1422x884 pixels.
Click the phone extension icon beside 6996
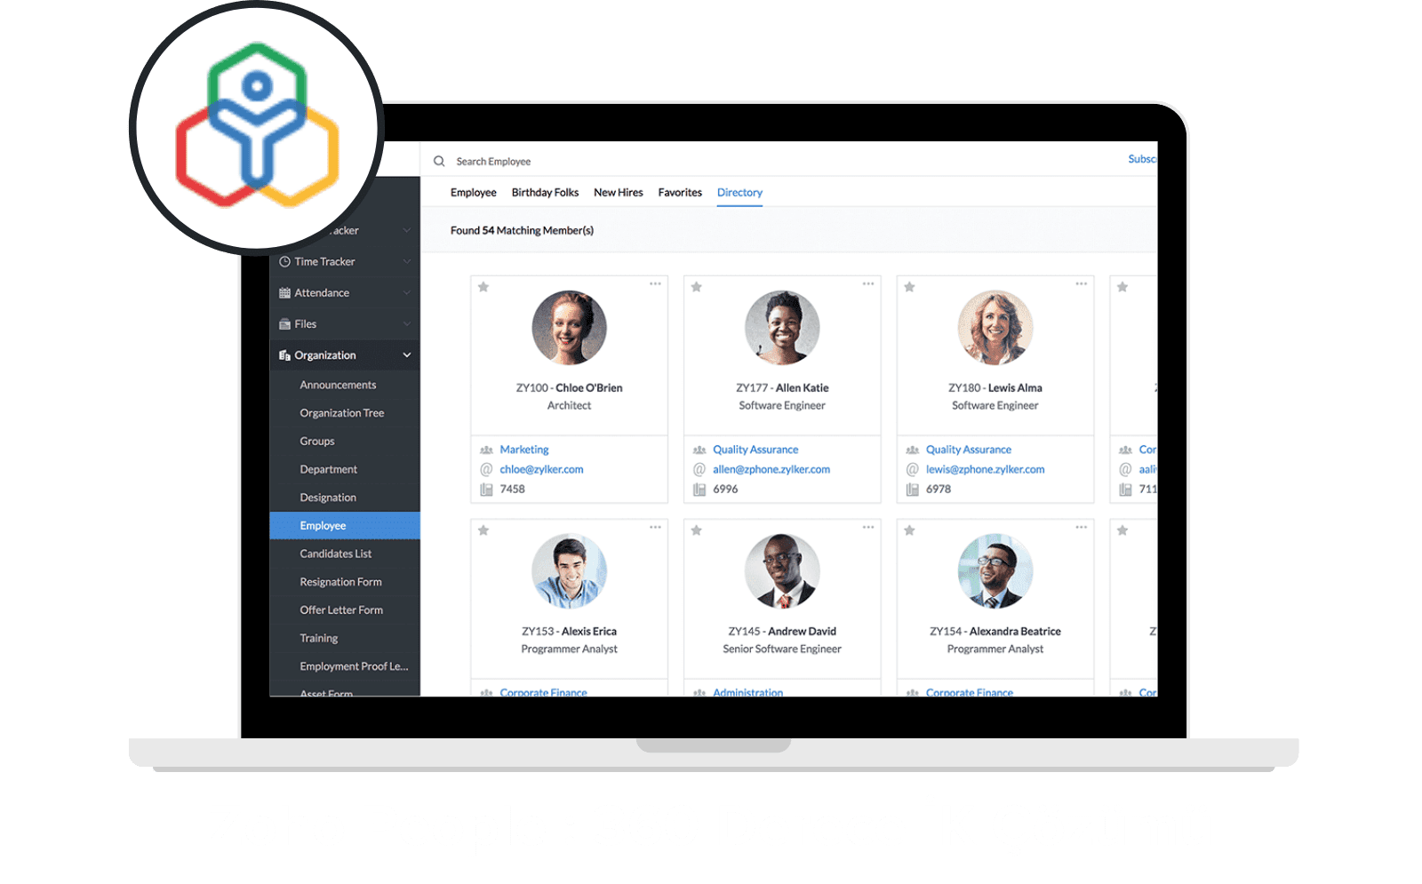(x=699, y=490)
